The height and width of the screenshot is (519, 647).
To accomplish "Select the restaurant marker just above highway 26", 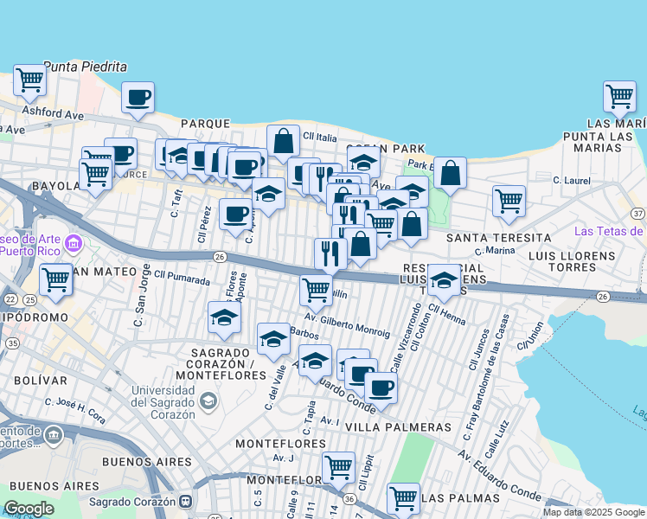I will (x=330, y=253).
